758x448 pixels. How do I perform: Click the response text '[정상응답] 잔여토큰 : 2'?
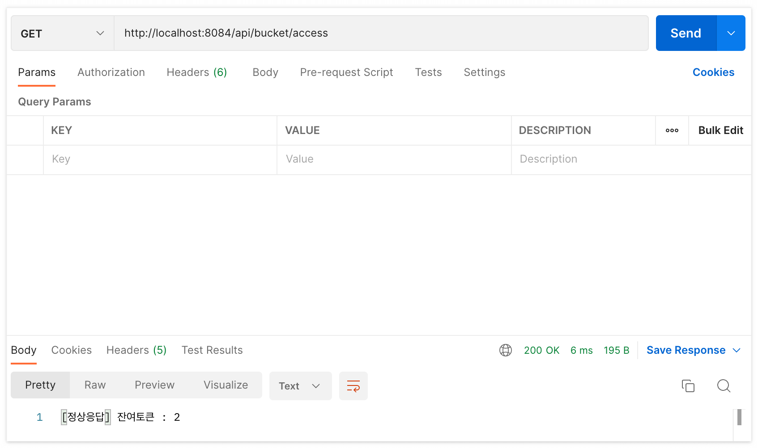[121, 417]
